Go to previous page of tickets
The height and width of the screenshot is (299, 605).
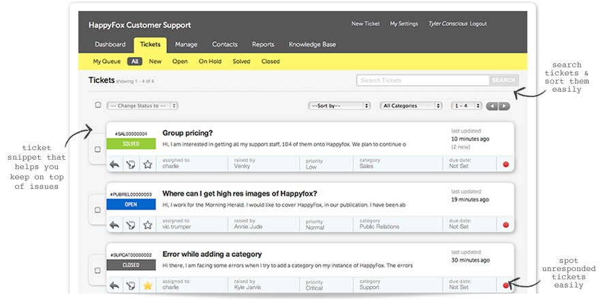pyautogui.click(x=492, y=106)
